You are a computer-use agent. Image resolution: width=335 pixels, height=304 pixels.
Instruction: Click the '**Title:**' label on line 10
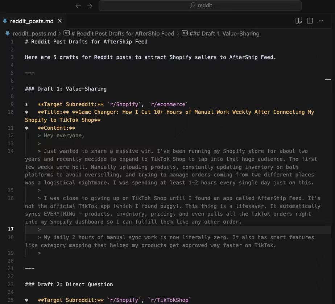[53, 112]
